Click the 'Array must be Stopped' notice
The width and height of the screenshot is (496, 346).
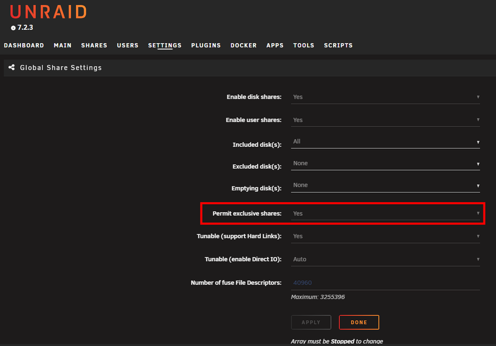(x=337, y=341)
